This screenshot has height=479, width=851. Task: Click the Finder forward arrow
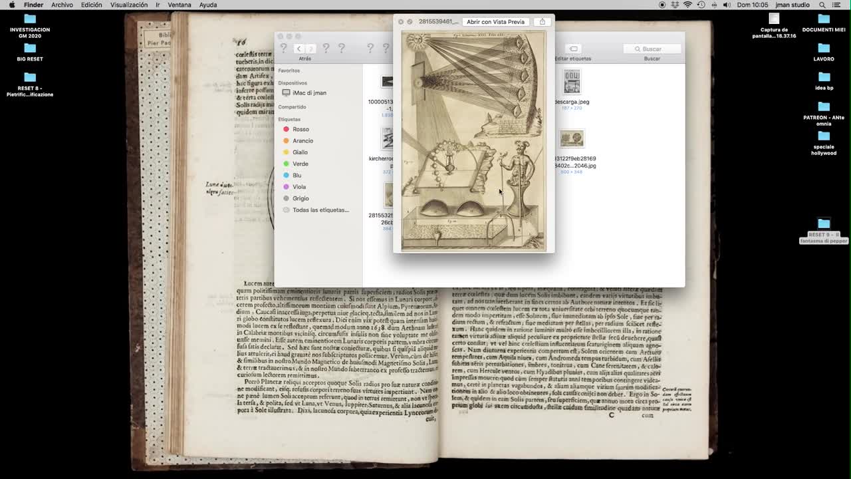tap(311, 49)
